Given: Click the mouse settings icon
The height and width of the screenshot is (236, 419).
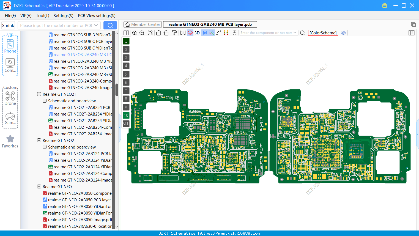Looking at the screenshot, I should pyautogui.click(x=235, y=33).
